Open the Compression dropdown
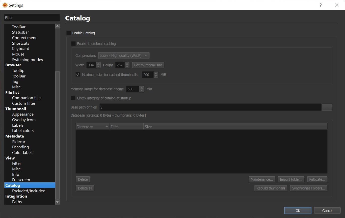The image size is (345, 218). [x=124, y=56]
